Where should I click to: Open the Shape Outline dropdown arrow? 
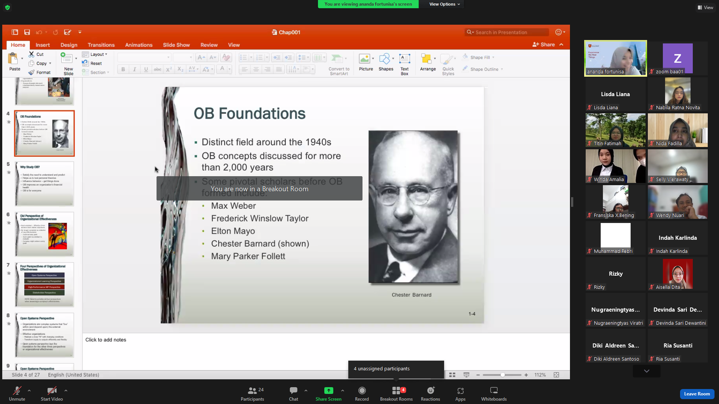coord(502,69)
